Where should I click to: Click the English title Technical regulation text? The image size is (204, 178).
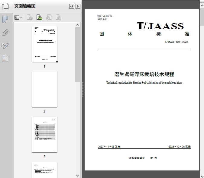(144, 83)
